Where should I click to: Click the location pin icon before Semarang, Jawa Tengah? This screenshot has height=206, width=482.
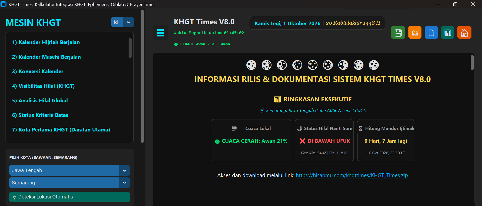pos(262,110)
